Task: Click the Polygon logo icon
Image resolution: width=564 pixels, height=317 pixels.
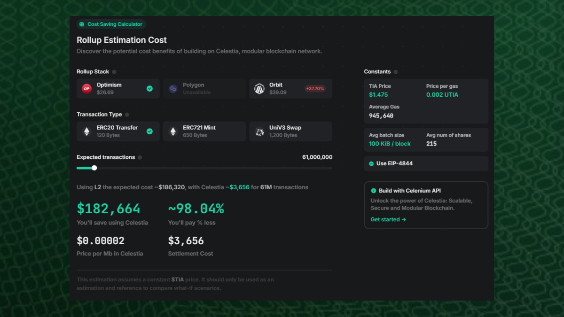Action: [x=173, y=88]
